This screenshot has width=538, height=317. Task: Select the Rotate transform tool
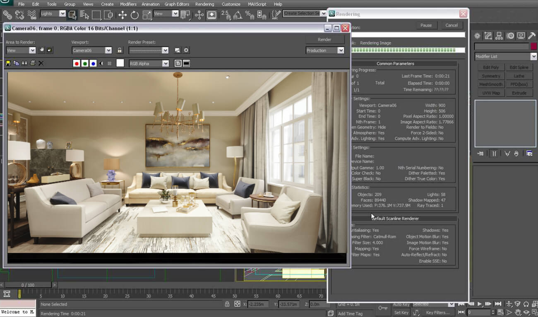click(134, 15)
